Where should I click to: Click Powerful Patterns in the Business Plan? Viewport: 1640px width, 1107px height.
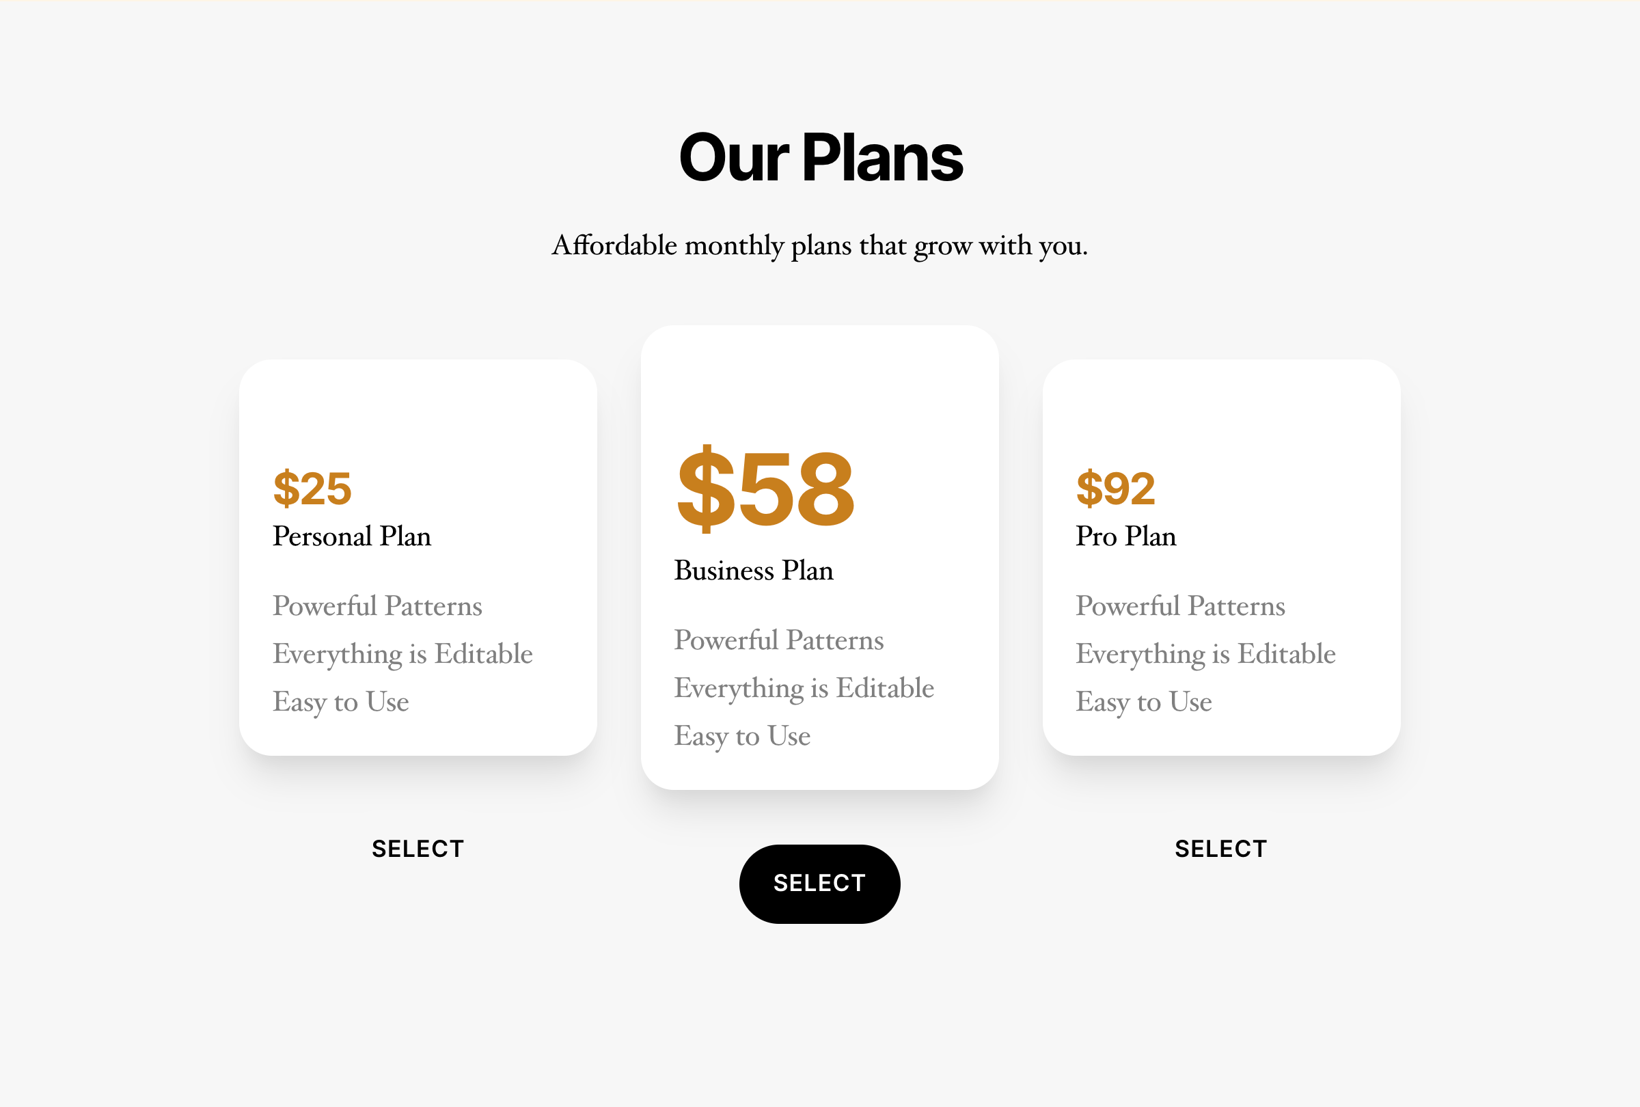point(779,640)
